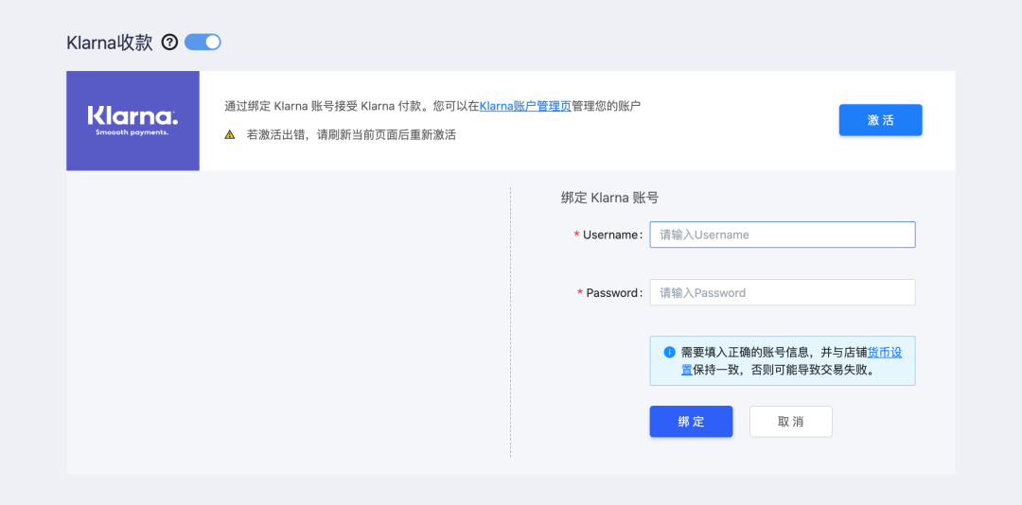Image resolution: width=1022 pixels, height=505 pixels.
Task: Click the 激活 button
Action: (x=881, y=120)
